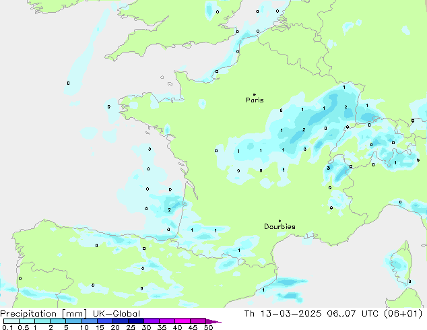The image size is (427, 330).
Task: Select the 2–5 mm legend swatch
Action: tap(58, 321)
